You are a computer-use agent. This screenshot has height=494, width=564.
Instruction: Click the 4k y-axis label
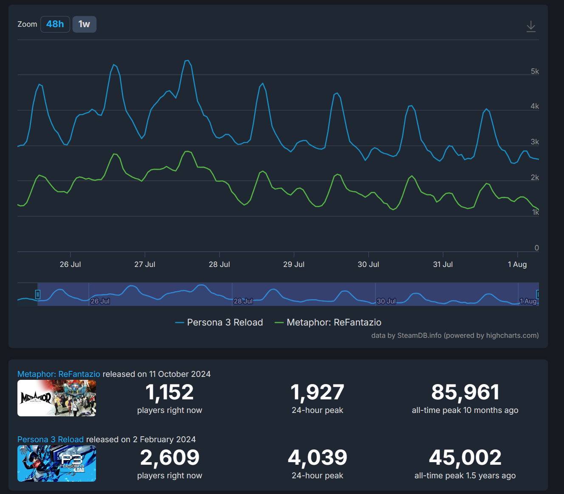click(535, 106)
